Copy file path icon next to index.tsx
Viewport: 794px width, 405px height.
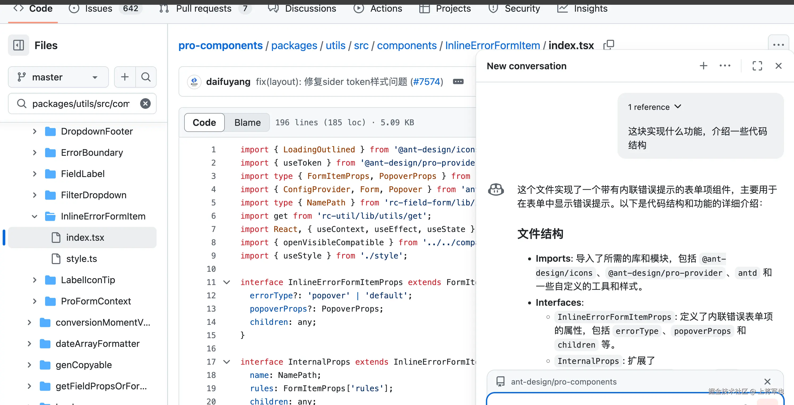[x=609, y=45]
